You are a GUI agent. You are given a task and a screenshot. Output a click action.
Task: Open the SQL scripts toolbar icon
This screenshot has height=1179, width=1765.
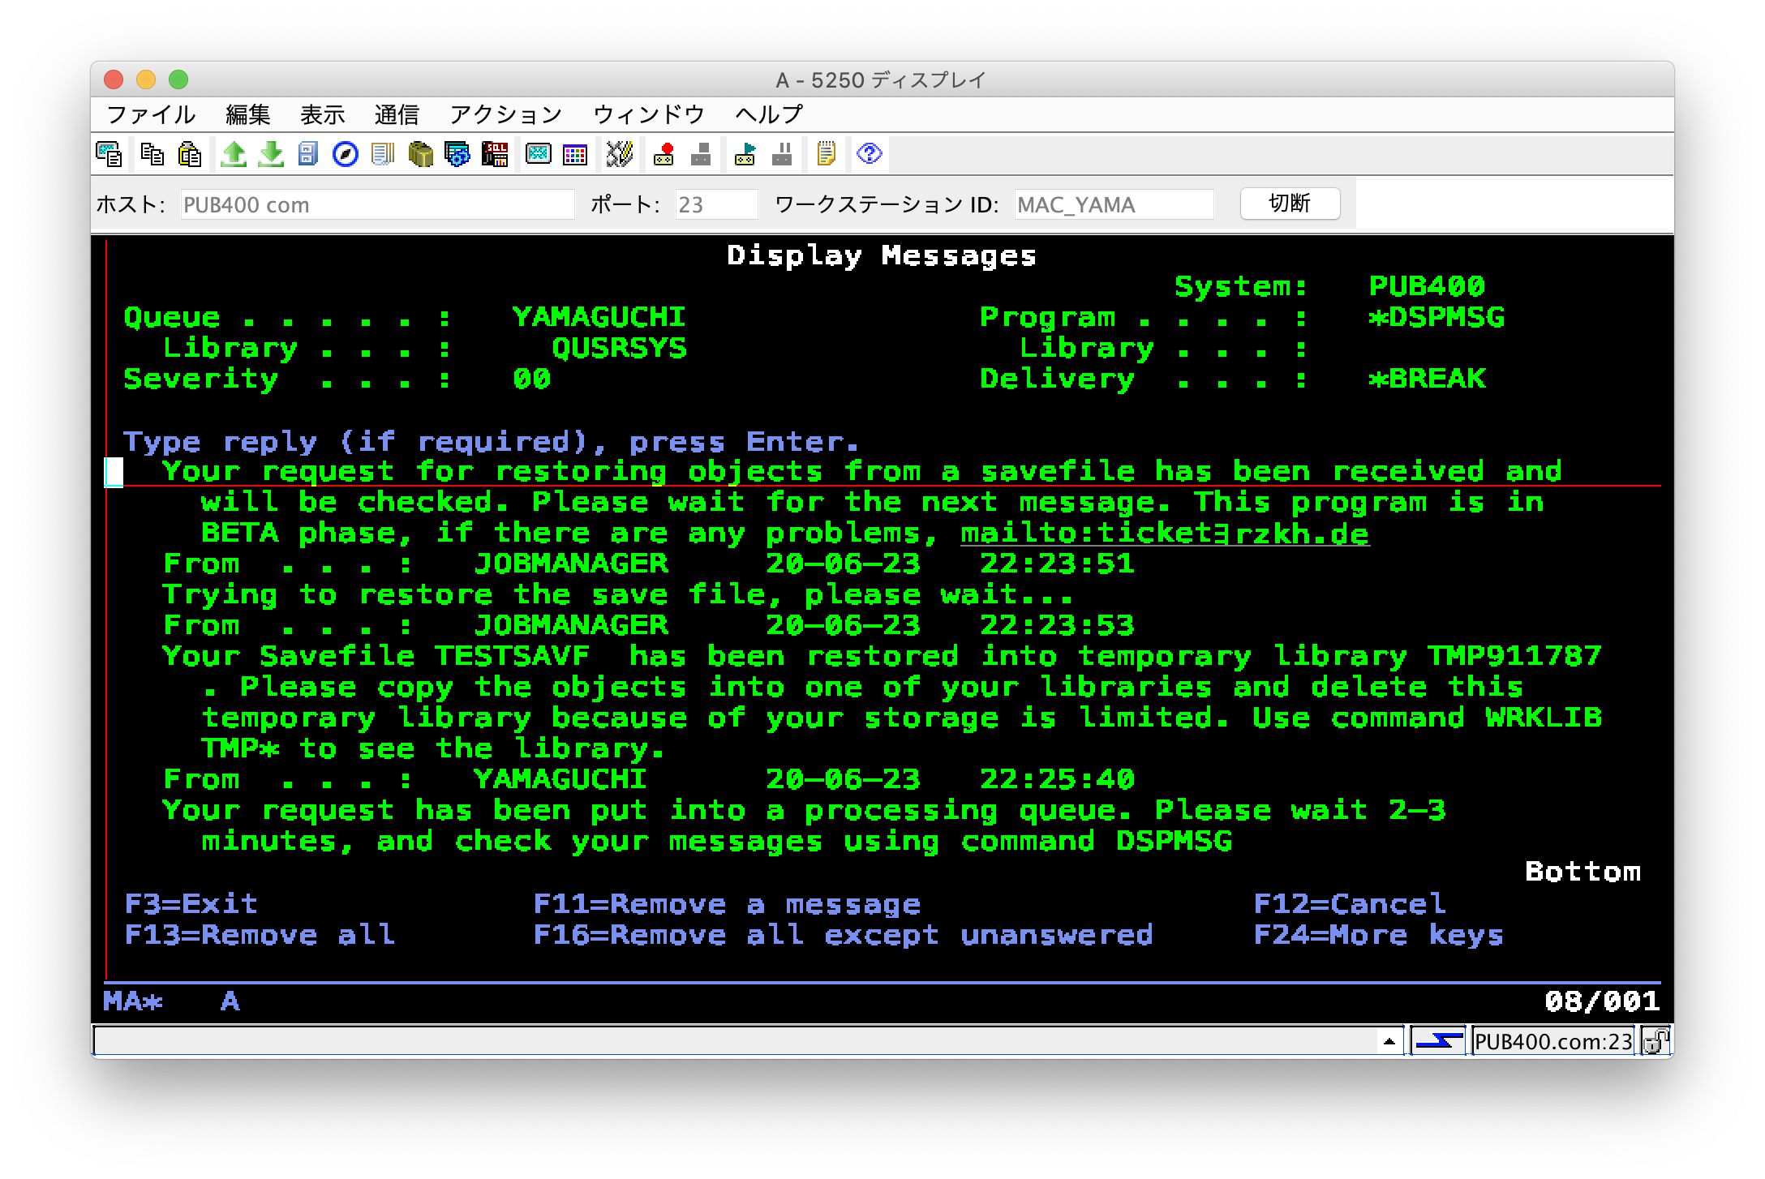tap(495, 154)
